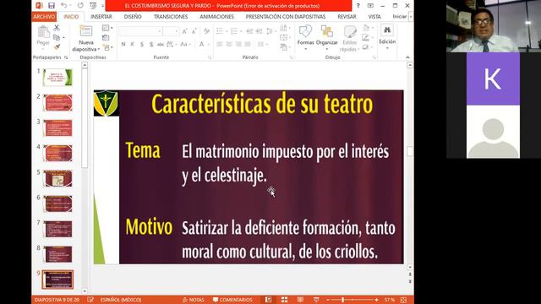Click the Formas shapes icon
This screenshot has width=541, height=304.
point(305,32)
